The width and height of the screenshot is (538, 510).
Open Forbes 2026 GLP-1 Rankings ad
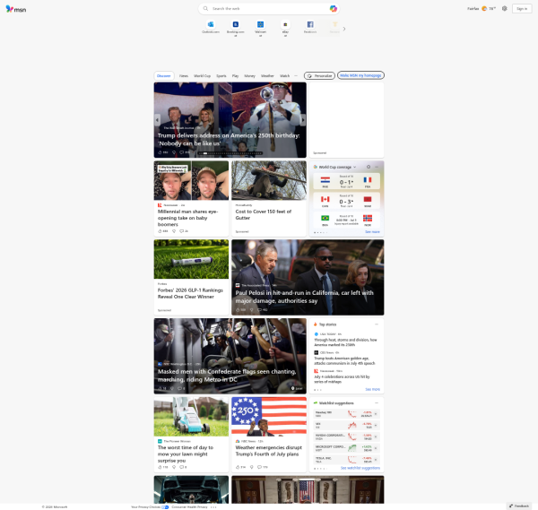point(190,294)
